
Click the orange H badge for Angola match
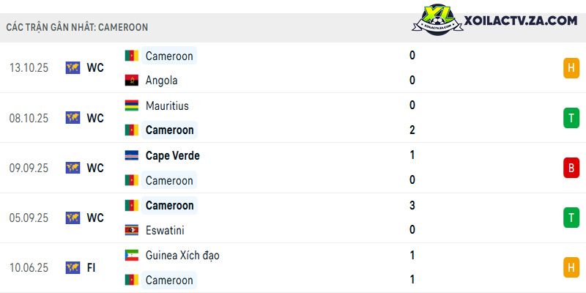coord(571,68)
